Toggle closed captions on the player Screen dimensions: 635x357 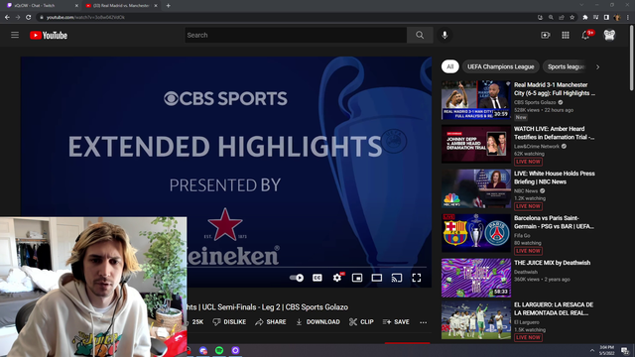click(317, 278)
